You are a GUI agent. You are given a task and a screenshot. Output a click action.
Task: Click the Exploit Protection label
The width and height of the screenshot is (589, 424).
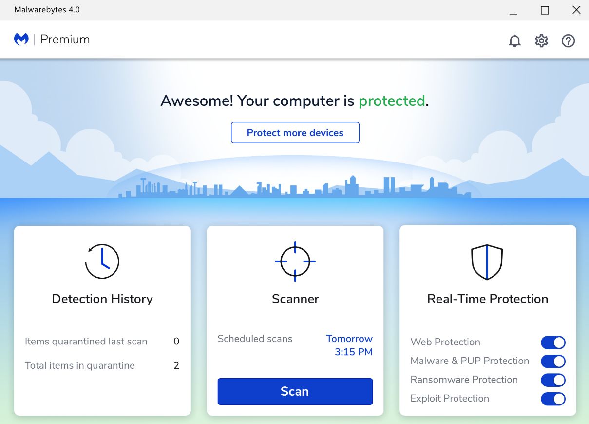coord(450,399)
